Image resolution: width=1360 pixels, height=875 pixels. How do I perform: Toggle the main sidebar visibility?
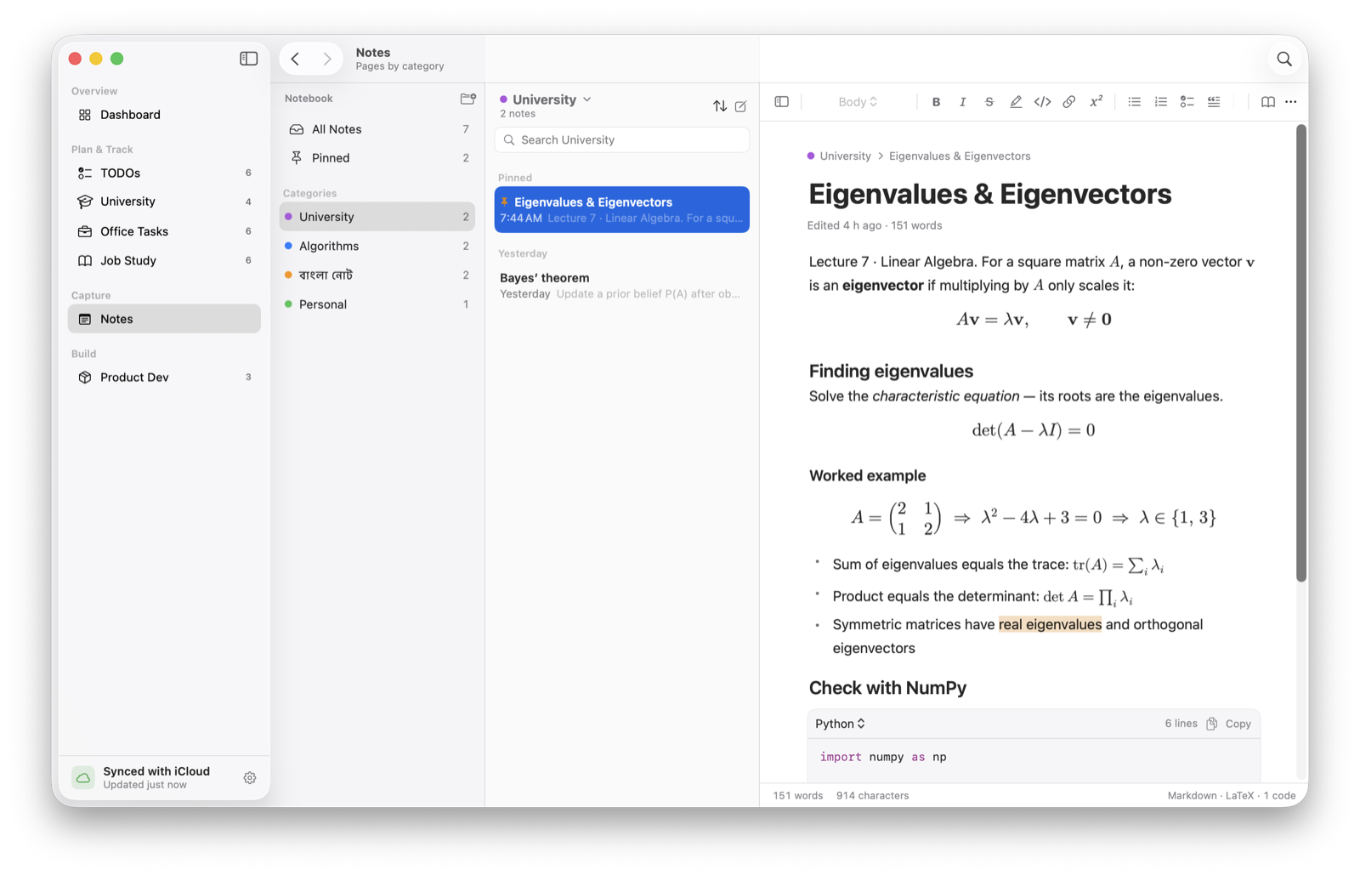click(248, 59)
